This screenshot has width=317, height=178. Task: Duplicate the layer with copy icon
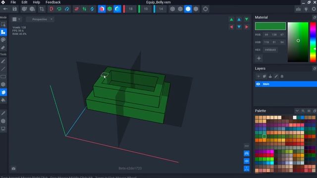pyautogui.click(x=264, y=76)
